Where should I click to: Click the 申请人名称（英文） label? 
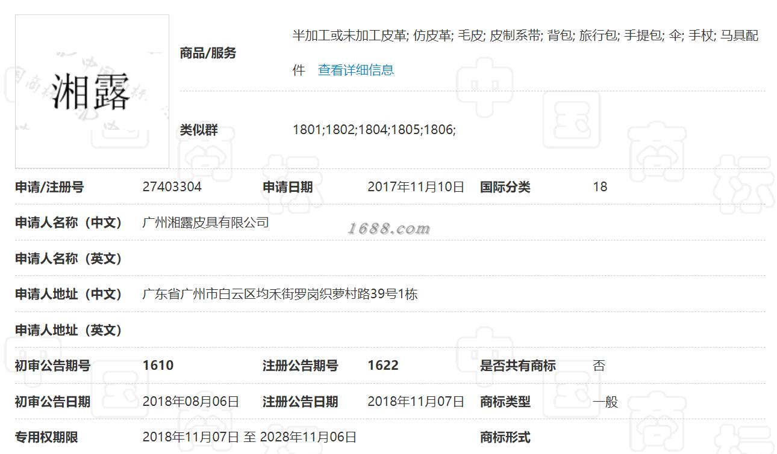69,259
